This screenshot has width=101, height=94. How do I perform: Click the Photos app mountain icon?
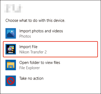coord(11,33)
